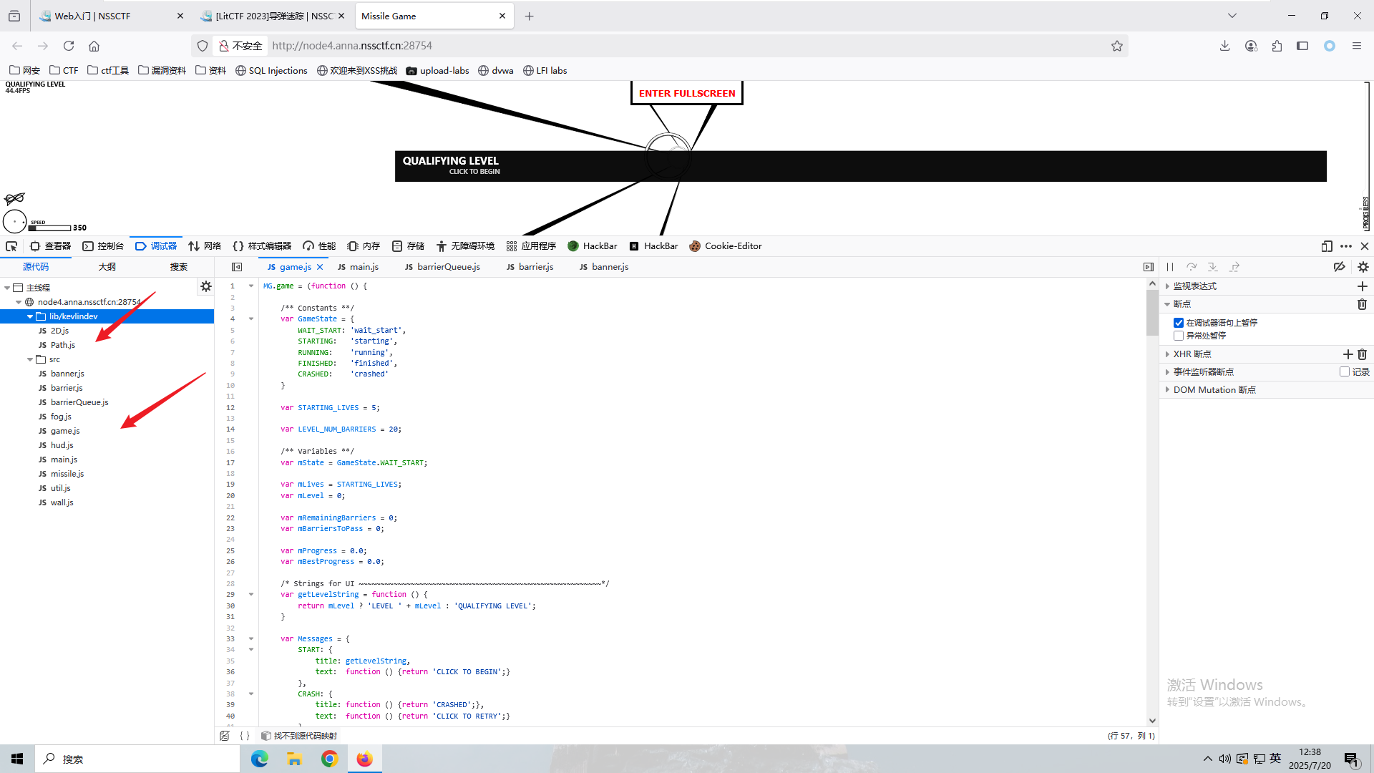1374x773 pixels.
Task: Open the Network panel tab
Action: pyautogui.click(x=205, y=246)
